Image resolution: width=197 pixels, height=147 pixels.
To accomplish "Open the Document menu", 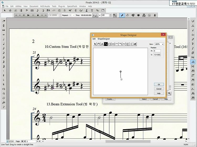I will (34, 6).
